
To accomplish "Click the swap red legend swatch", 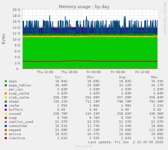I will [6, 118].
